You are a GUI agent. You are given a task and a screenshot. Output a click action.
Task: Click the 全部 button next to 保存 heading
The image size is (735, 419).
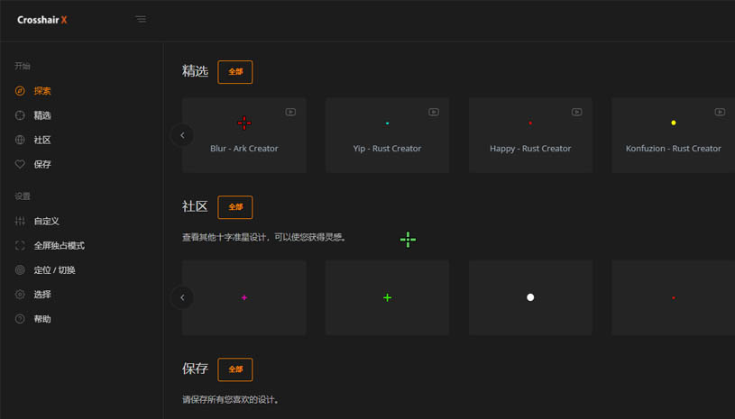235,369
